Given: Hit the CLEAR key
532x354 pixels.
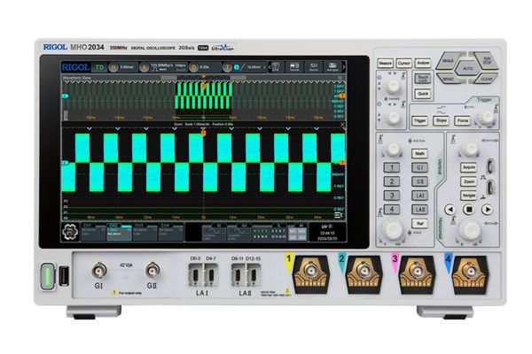Looking at the screenshot, I should click(x=487, y=79).
